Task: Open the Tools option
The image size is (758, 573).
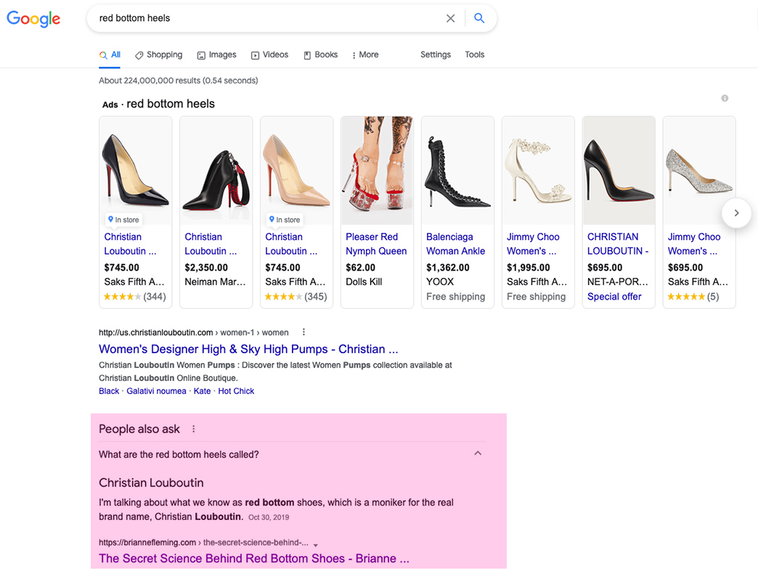Action: click(x=474, y=55)
